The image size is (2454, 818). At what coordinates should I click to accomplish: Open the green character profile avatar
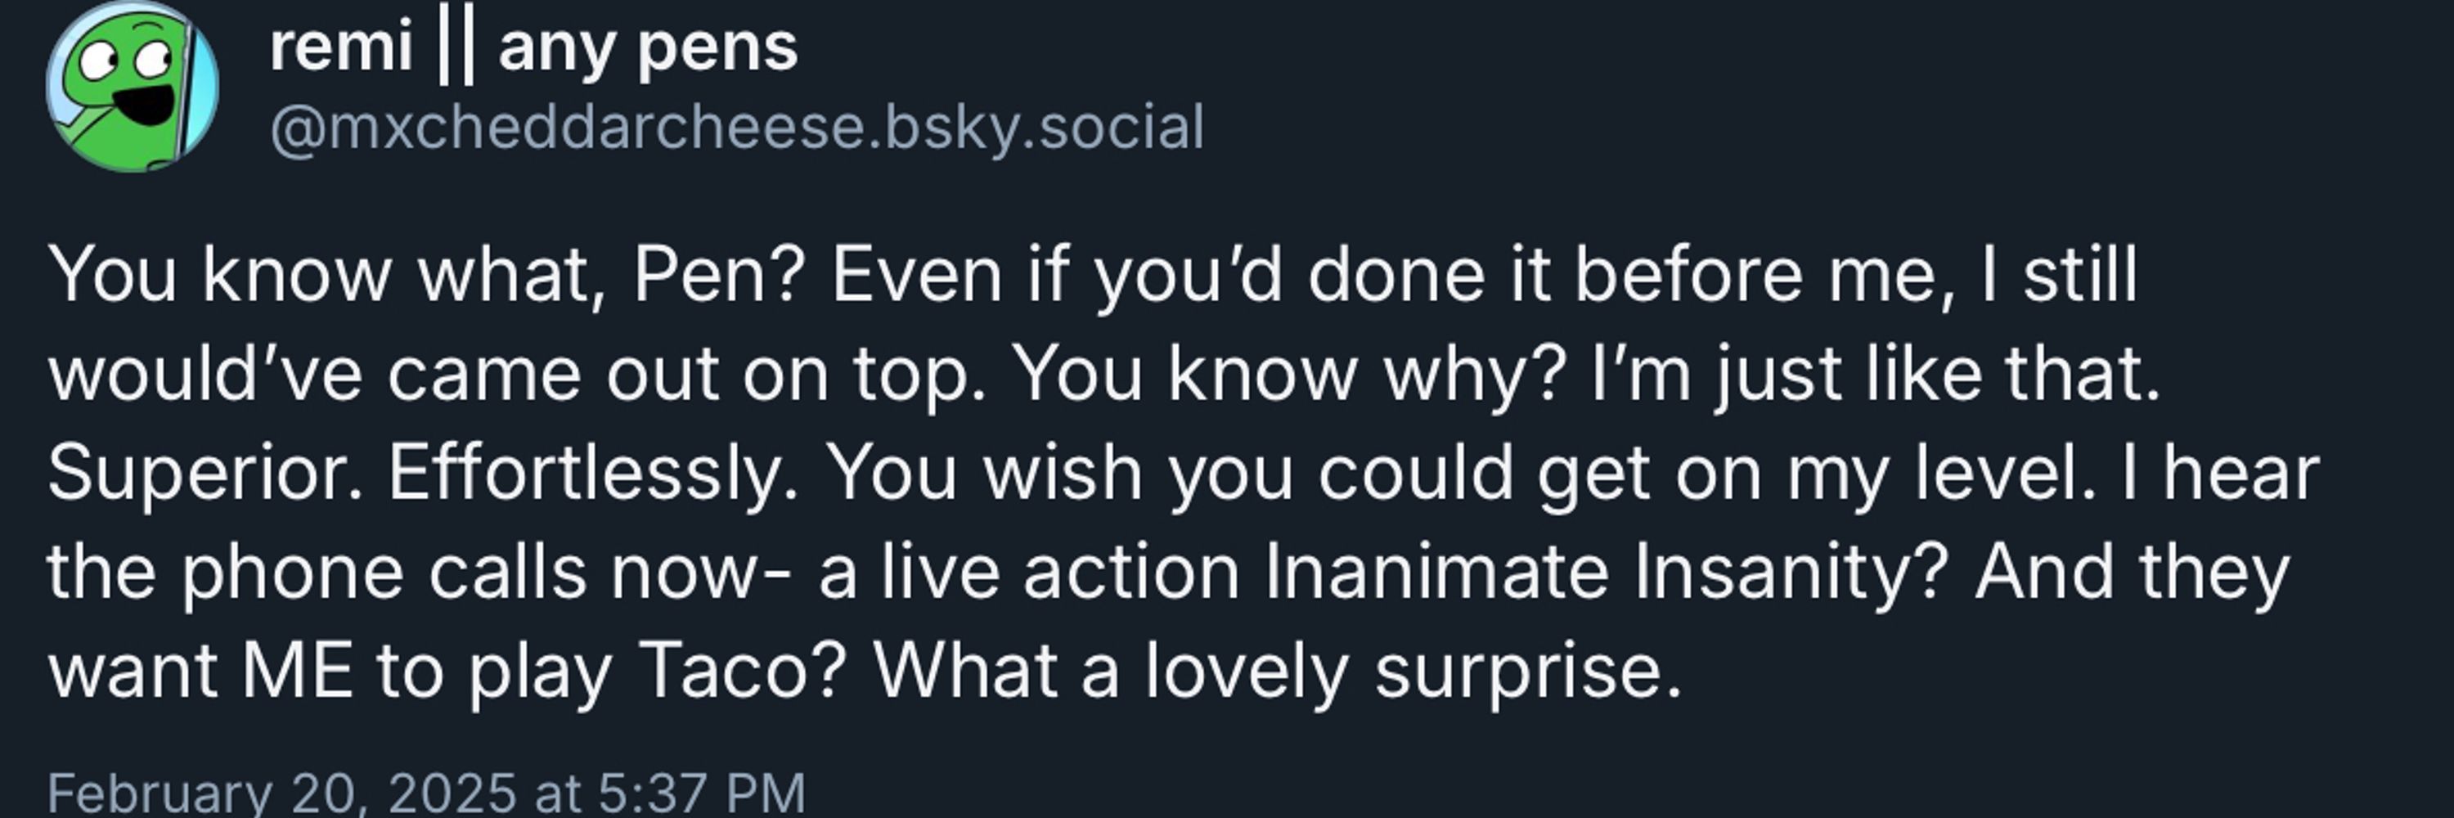pyautogui.click(x=133, y=86)
